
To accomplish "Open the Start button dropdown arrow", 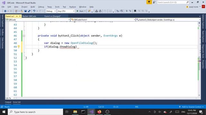I will (85, 11).
